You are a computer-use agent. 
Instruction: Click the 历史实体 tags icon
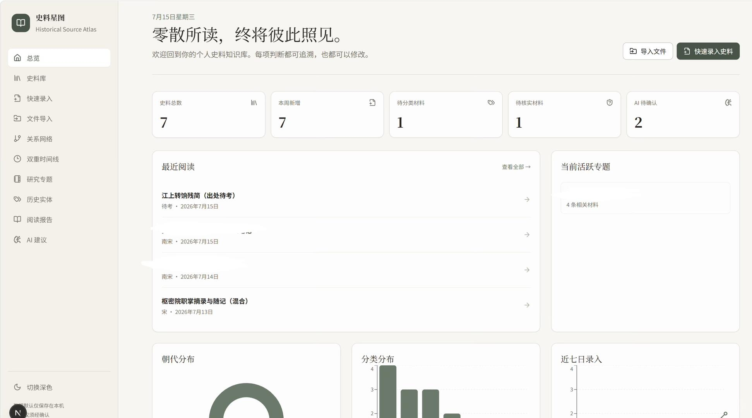coord(17,199)
